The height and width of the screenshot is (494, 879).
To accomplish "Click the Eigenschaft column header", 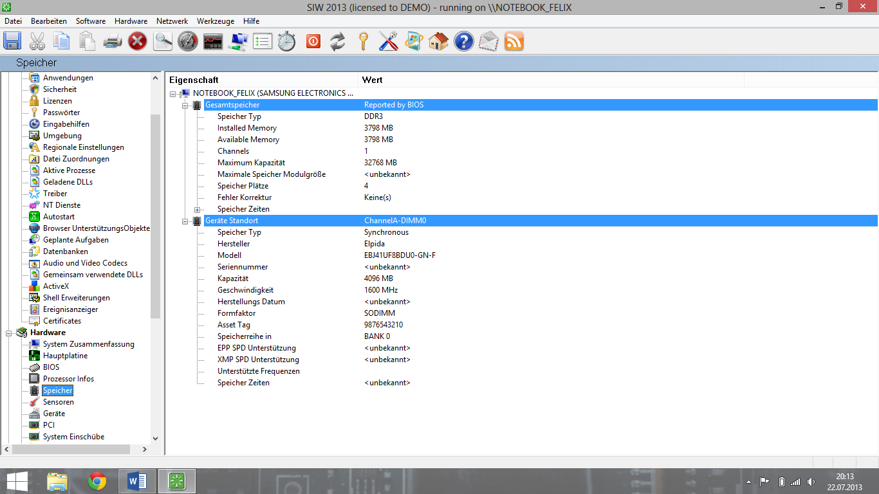I will (262, 80).
